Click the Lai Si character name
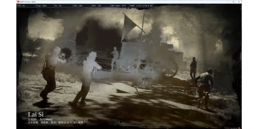Image resolution: width=258 pixels, height=129 pixels. [x=36, y=114]
